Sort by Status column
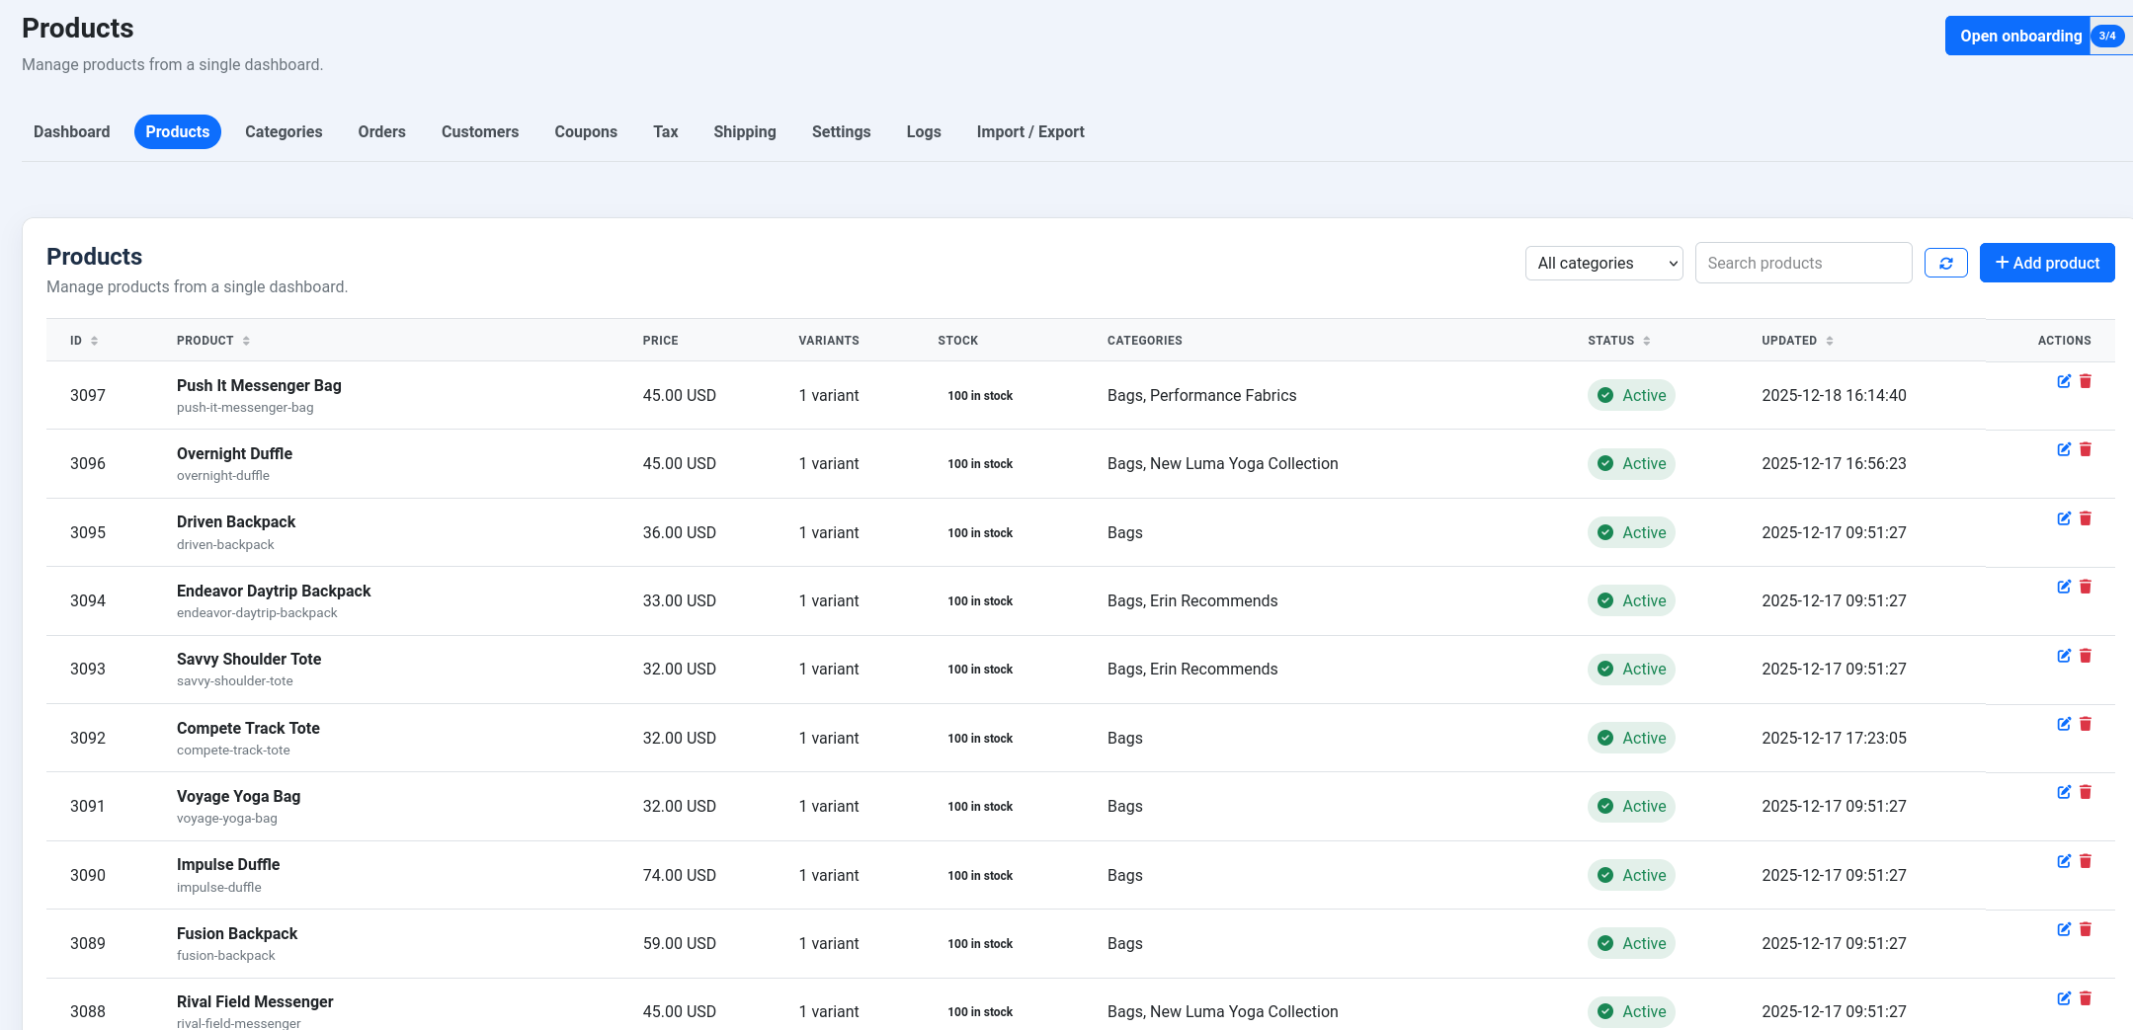The image size is (2133, 1030). tap(1619, 341)
